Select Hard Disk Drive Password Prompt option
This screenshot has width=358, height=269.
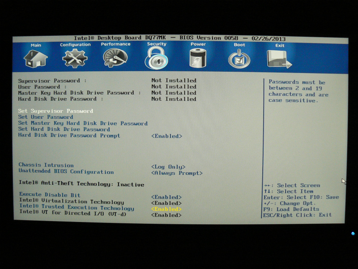tap(69, 135)
